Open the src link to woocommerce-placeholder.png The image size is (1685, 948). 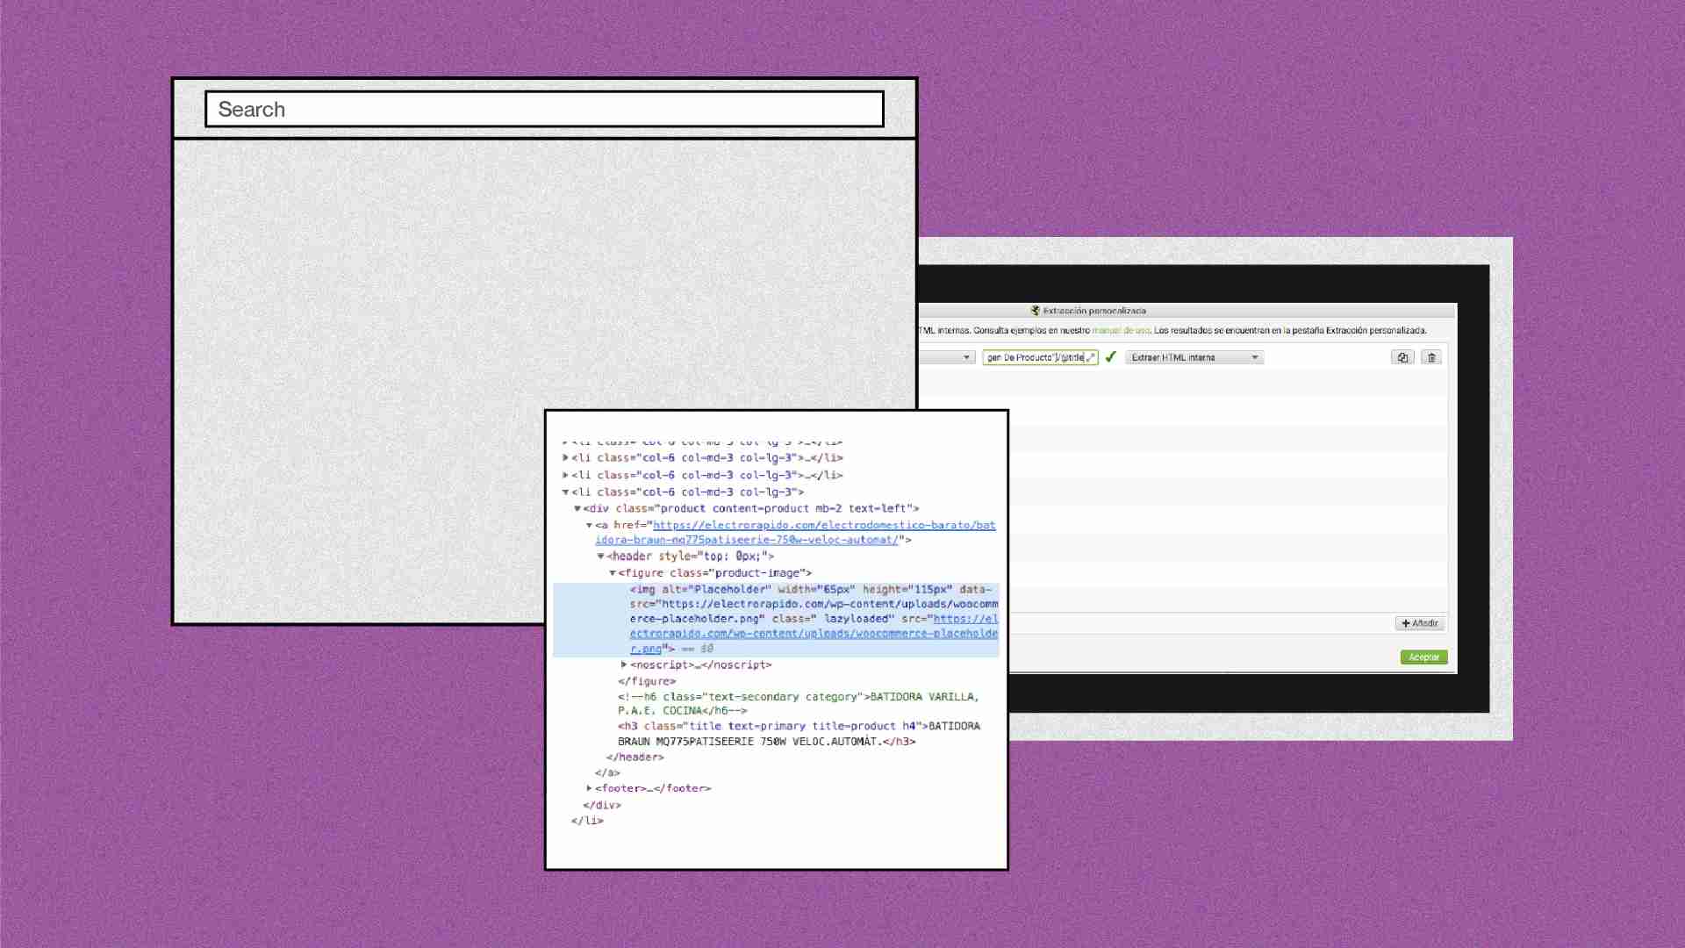click(x=814, y=634)
